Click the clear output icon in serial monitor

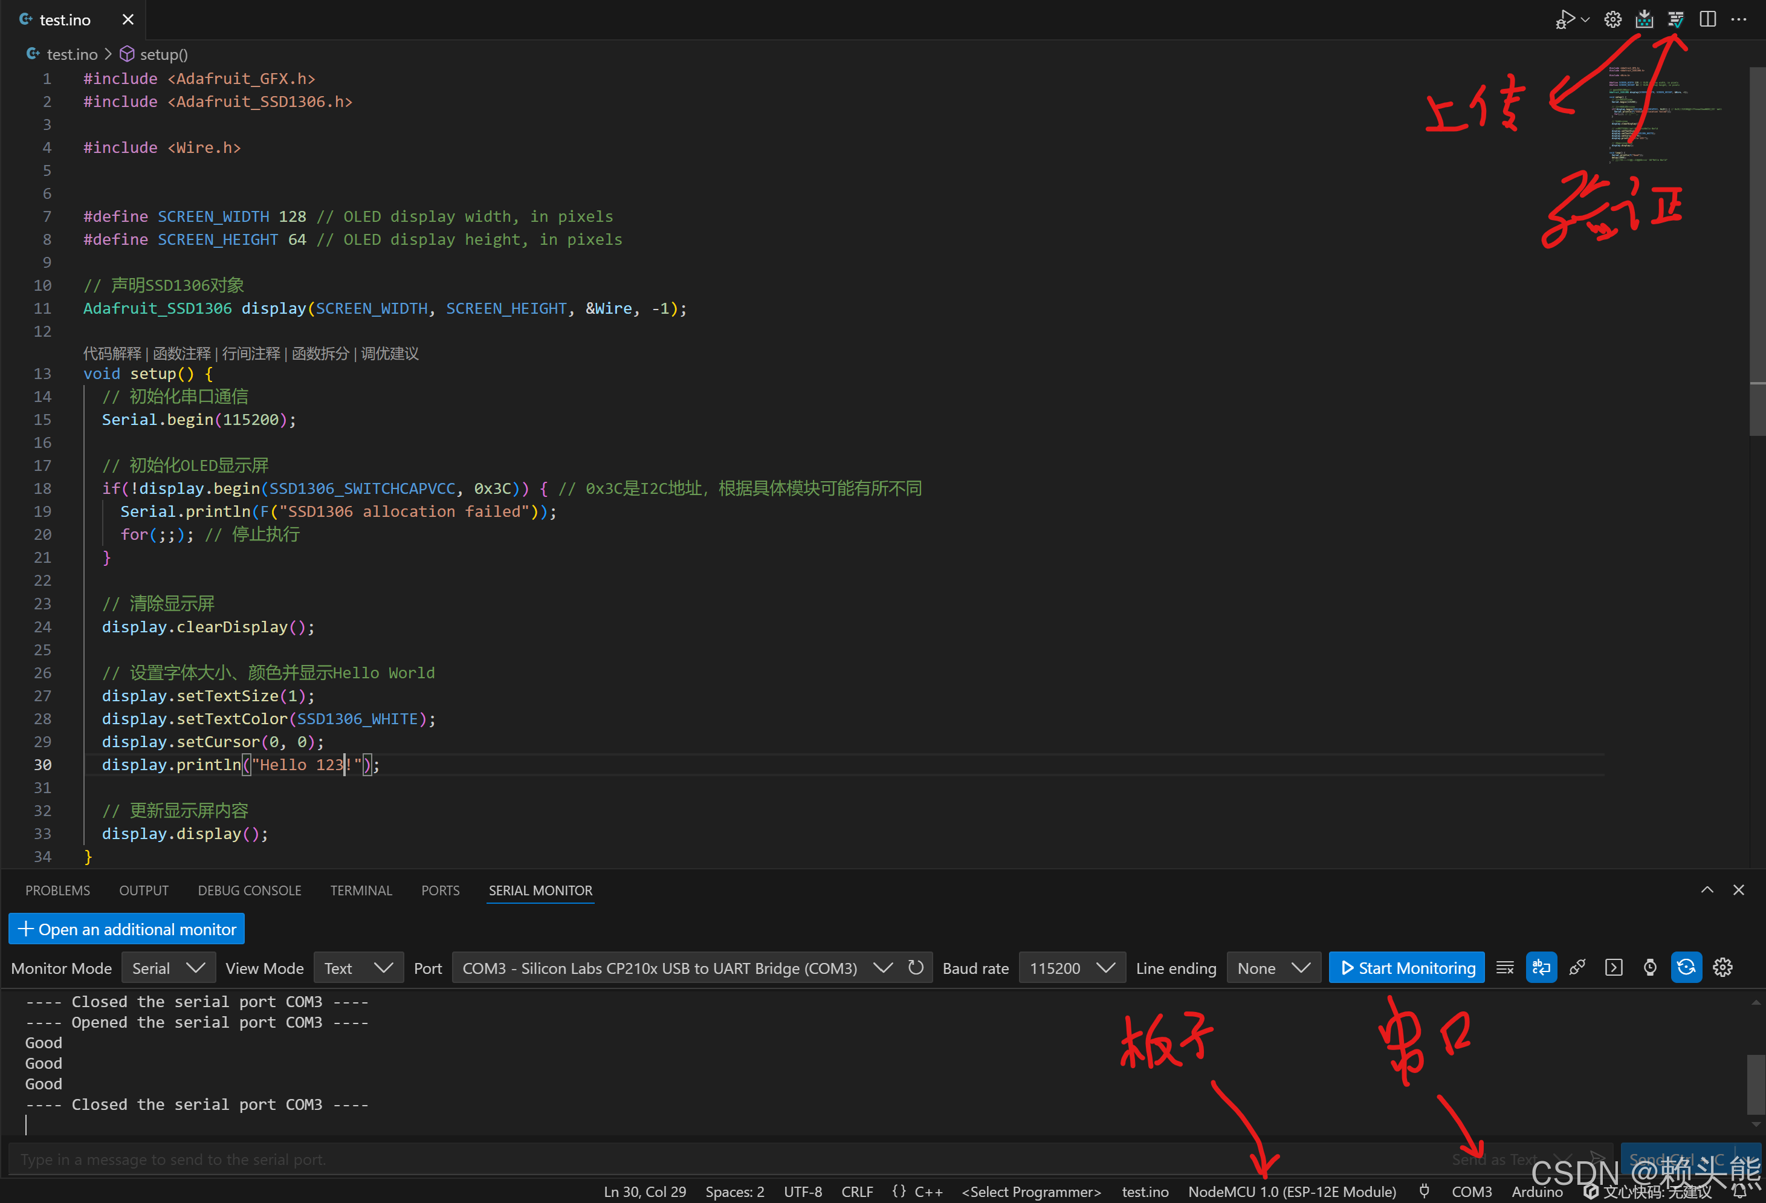pos(1504,967)
